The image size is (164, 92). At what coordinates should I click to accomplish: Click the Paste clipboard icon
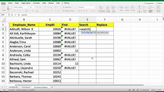[x=4, y=8]
